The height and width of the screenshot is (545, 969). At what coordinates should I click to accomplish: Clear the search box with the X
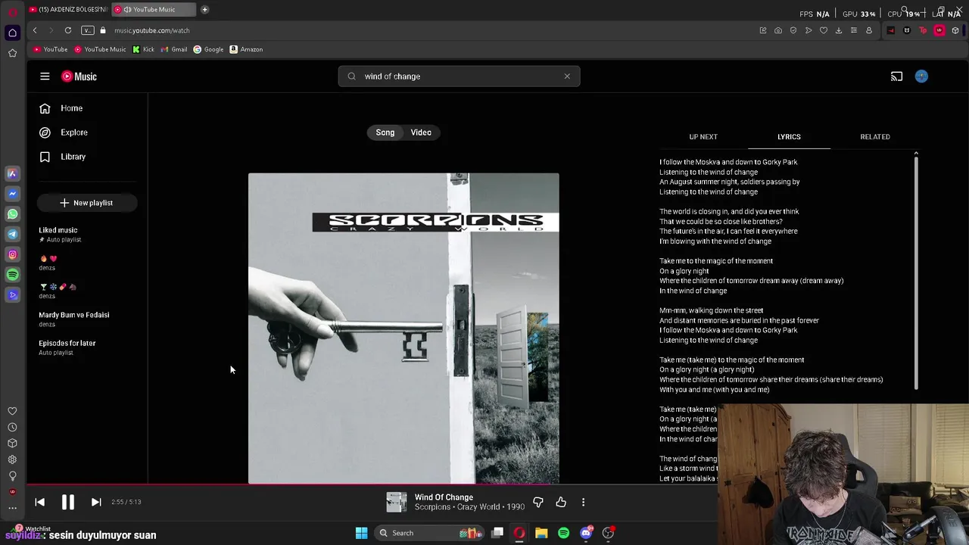tap(567, 76)
